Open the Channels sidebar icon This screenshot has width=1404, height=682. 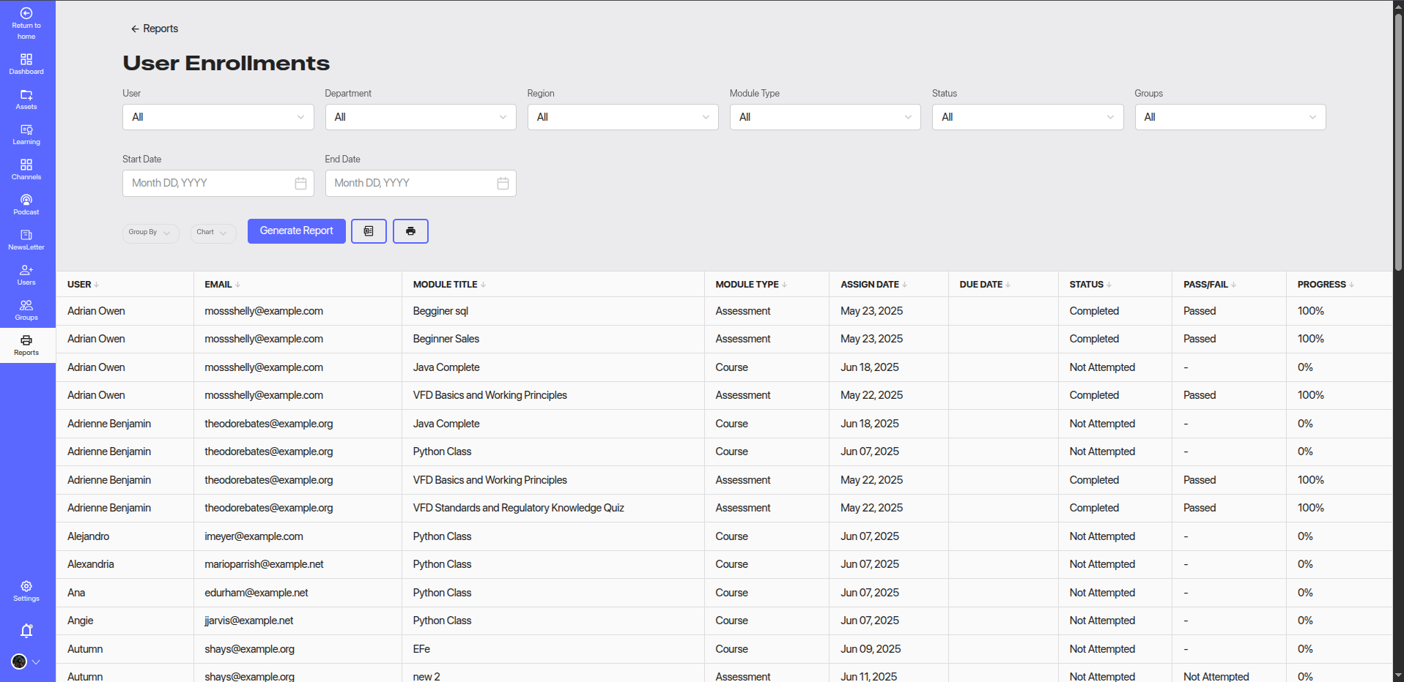tap(26, 170)
